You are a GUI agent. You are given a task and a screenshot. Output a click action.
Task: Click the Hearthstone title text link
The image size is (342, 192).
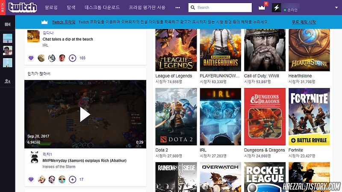click(300, 76)
